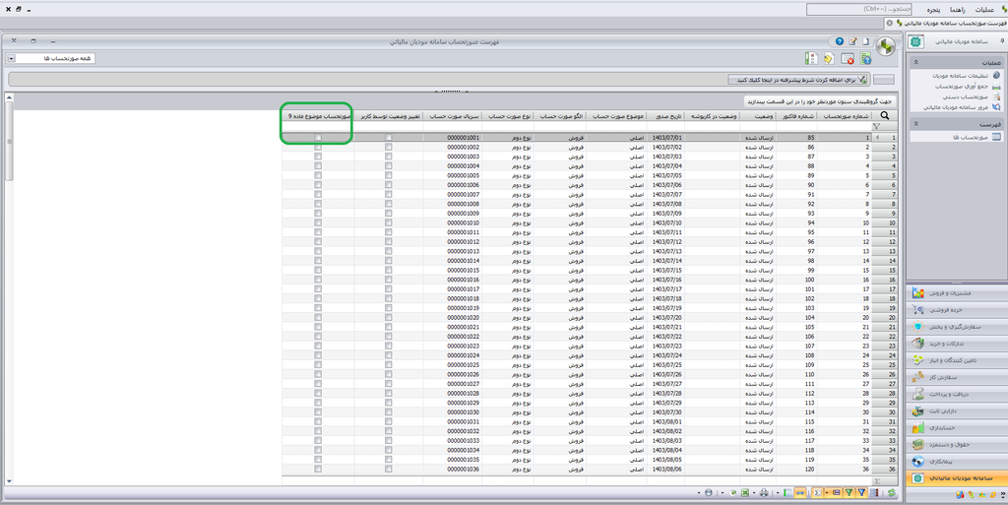
Task: Open صورتحساب دستی operation
Action: (x=965, y=96)
